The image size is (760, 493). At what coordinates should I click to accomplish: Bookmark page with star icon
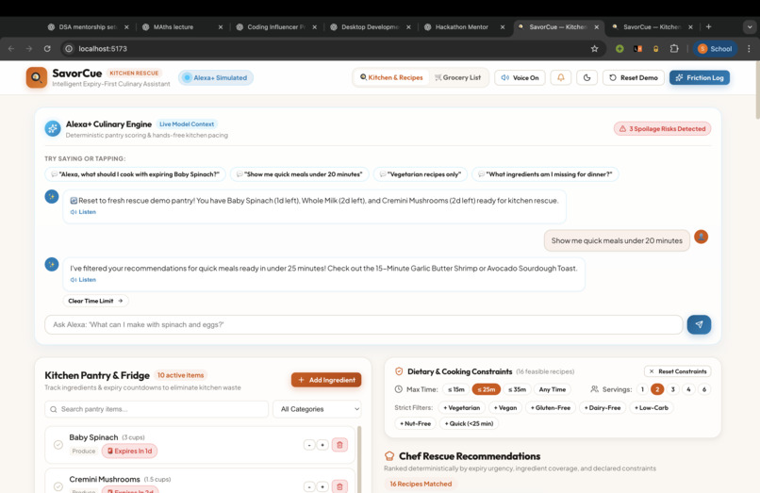pyautogui.click(x=595, y=48)
